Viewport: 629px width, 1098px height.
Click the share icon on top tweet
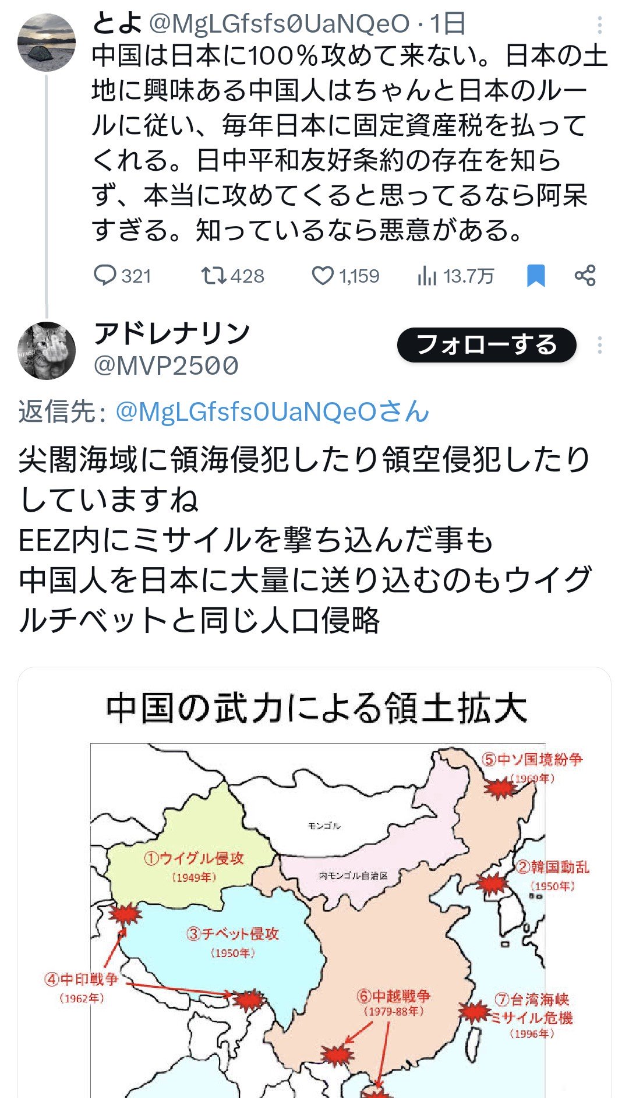[x=585, y=276]
